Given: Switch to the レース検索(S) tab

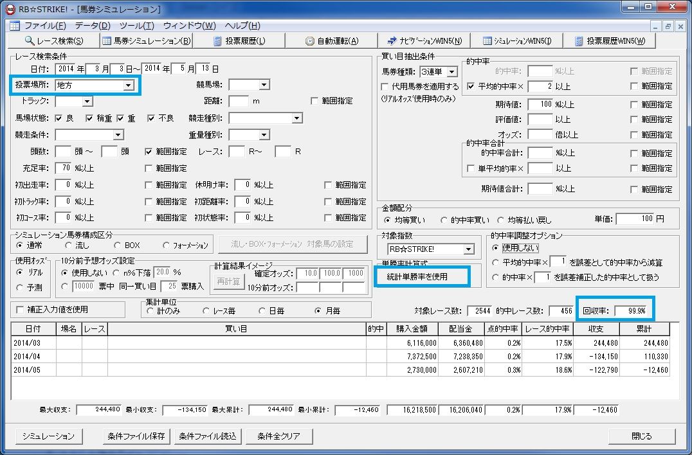Looking at the screenshot, I should tap(54, 41).
